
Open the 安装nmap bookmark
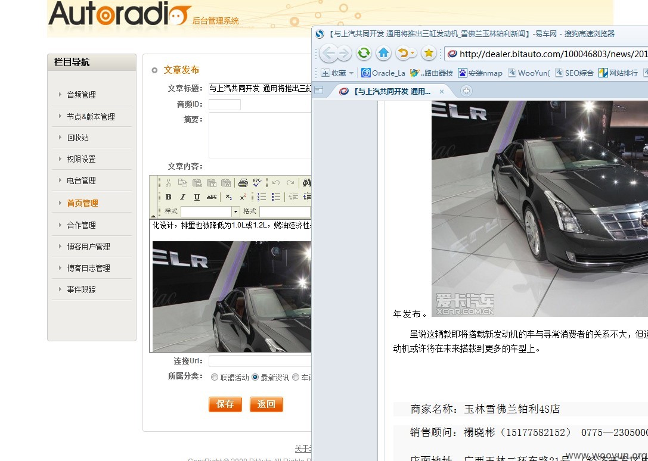point(480,73)
